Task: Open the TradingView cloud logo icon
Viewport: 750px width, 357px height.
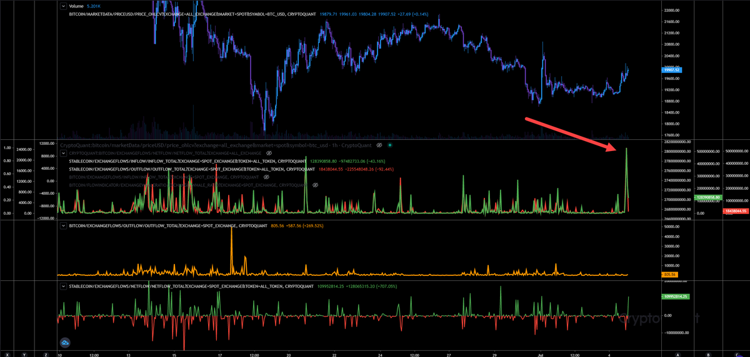Action: 65,342
